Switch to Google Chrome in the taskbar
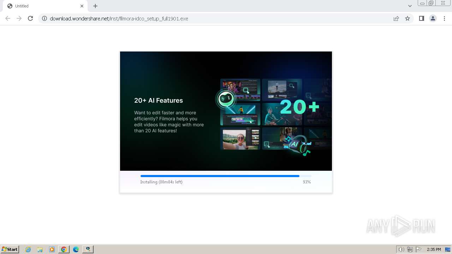Viewport: 452px width, 254px height. click(x=64, y=249)
